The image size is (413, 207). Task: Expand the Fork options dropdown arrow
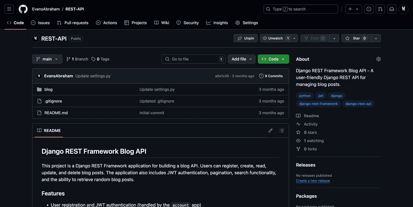click(334, 38)
